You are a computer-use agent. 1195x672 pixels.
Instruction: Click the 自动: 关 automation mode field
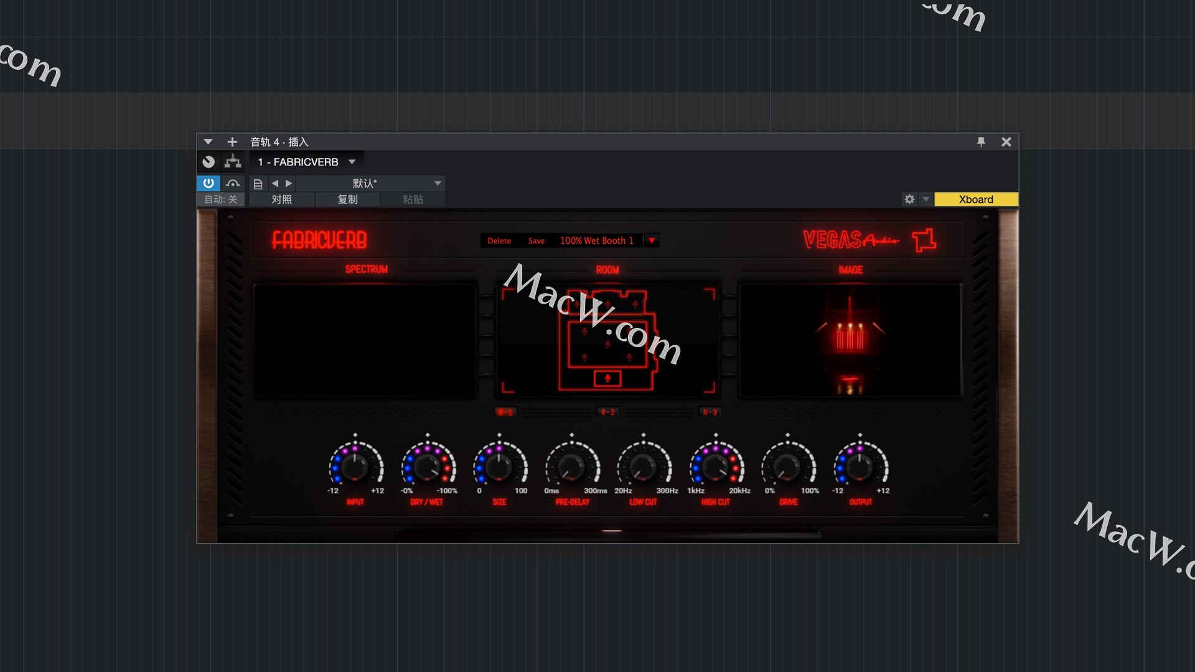click(221, 199)
